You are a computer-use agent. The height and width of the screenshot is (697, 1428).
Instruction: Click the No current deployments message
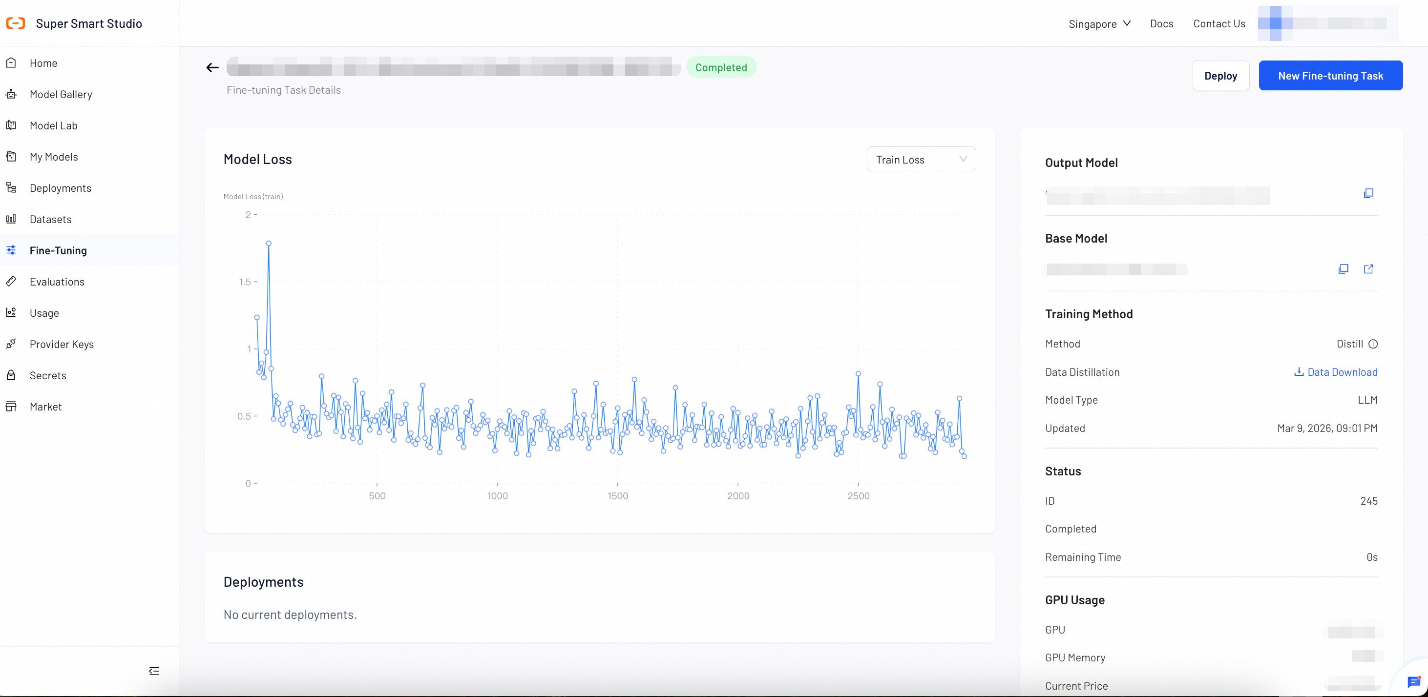tap(290, 615)
